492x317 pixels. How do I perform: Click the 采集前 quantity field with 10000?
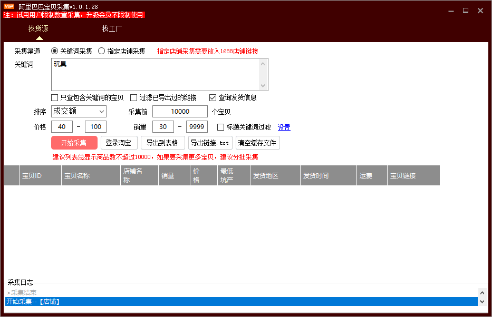(x=180, y=112)
